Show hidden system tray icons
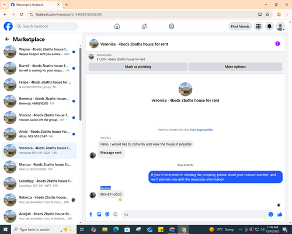Viewport: 292px width, 234px height. point(241,229)
